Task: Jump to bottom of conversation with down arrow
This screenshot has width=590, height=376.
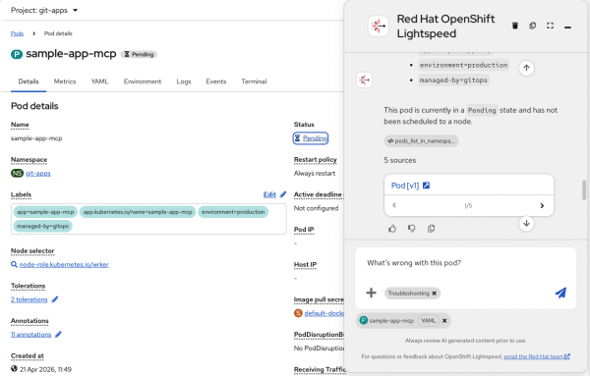Action: pyautogui.click(x=526, y=224)
